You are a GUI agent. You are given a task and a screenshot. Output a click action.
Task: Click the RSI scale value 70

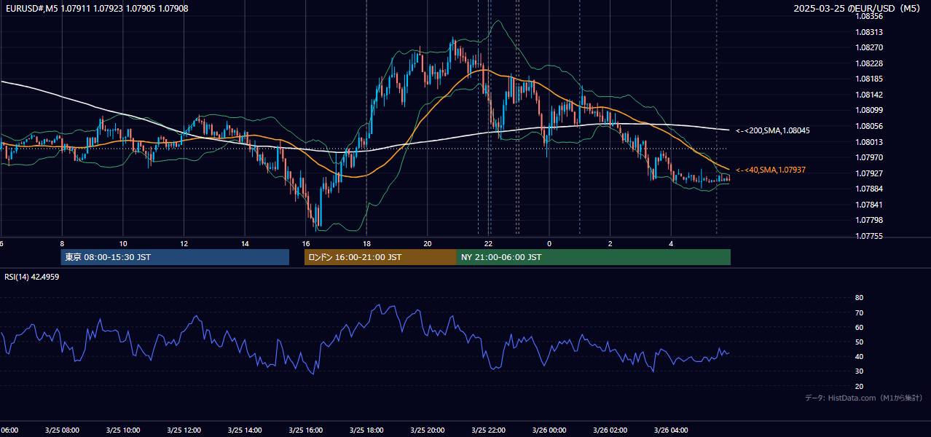tap(859, 312)
